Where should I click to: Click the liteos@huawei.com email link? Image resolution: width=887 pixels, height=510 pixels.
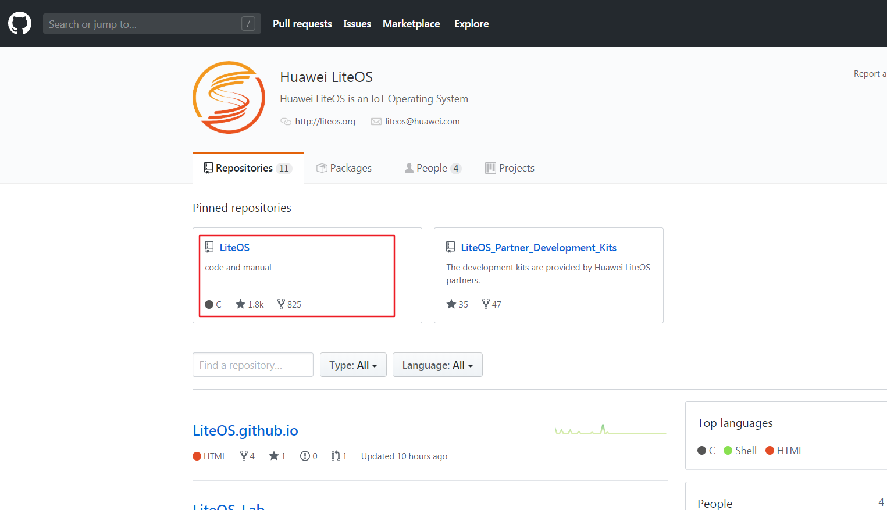tap(422, 122)
